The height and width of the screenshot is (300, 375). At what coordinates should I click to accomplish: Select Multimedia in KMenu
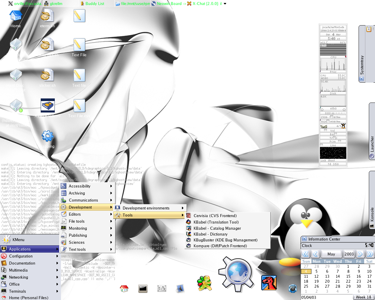point(30,270)
